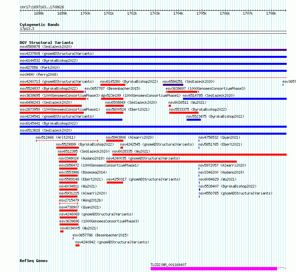This screenshot has width=296, height=272.
Task: Open the nsv6584251 (Sedlazeck2020) variant
Action: pyautogui.click(x=189, y=81)
